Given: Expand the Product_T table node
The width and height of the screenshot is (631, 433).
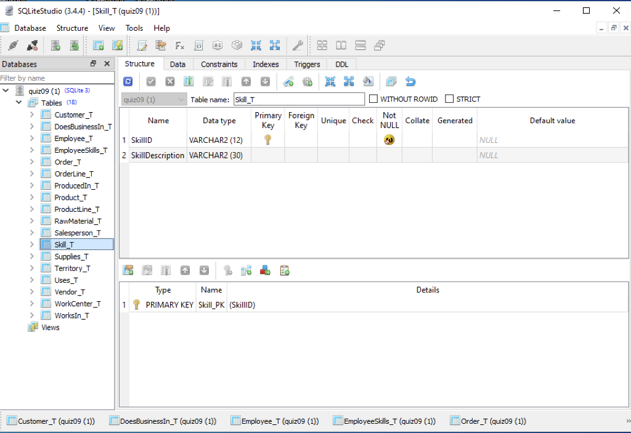Looking at the screenshot, I should point(32,197).
